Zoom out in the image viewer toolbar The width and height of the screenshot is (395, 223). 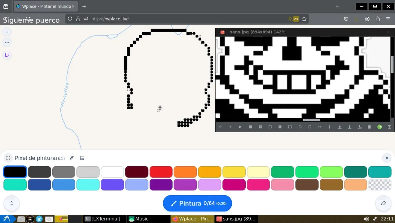tap(250, 127)
